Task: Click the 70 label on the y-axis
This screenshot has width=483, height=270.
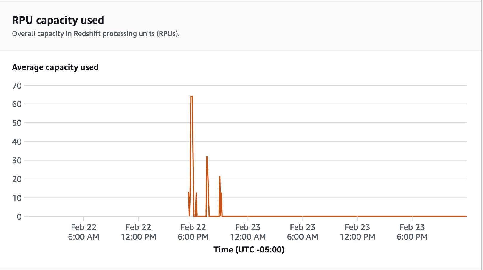Action: coord(17,86)
